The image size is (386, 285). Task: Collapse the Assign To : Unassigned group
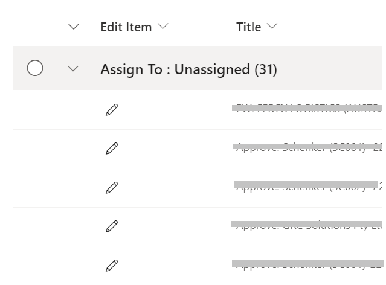[73, 68]
